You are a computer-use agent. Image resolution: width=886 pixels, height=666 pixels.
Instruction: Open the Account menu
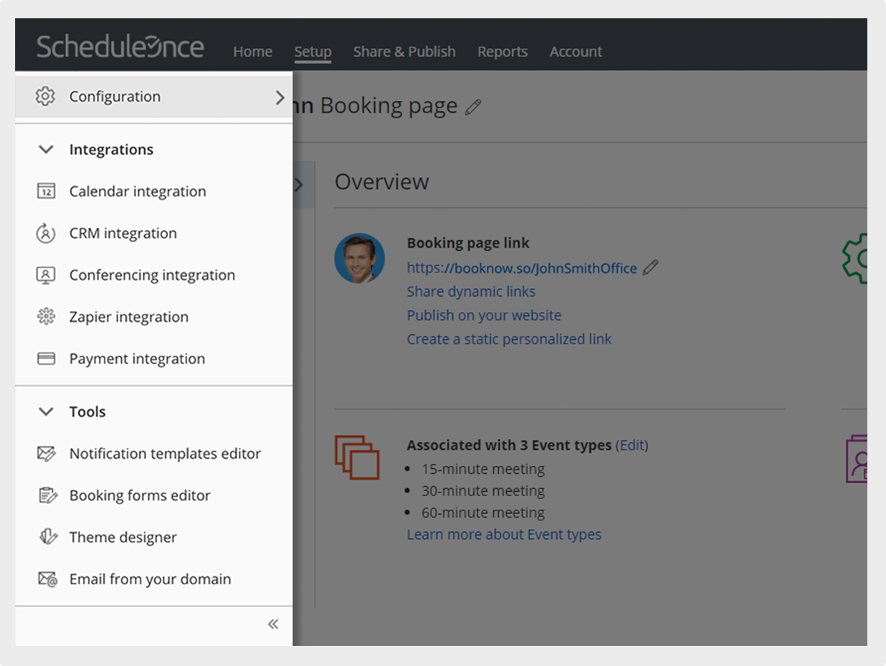pos(576,52)
